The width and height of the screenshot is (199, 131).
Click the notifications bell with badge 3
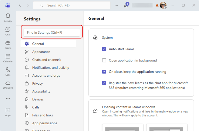pyautogui.click(x=126, y=5)
